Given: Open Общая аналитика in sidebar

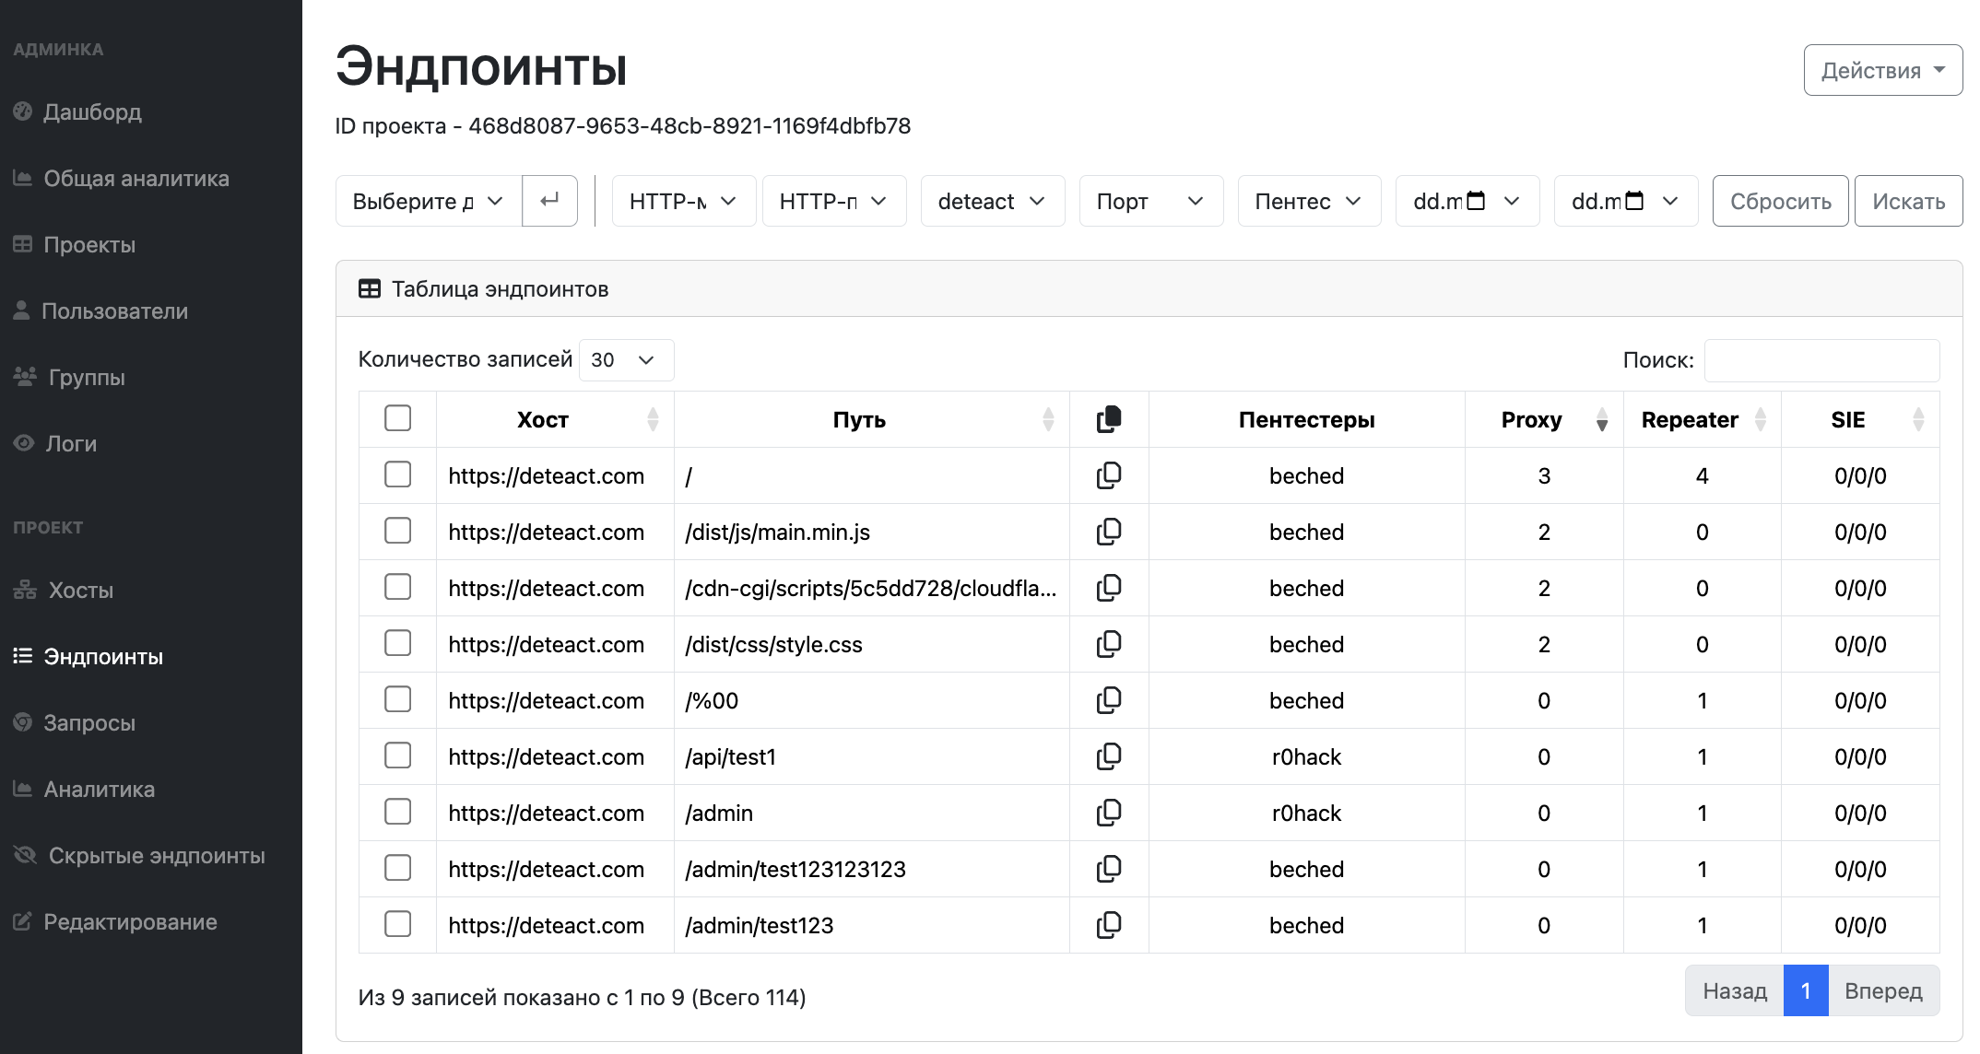Looking at the screenshot, I should [122, 179].
